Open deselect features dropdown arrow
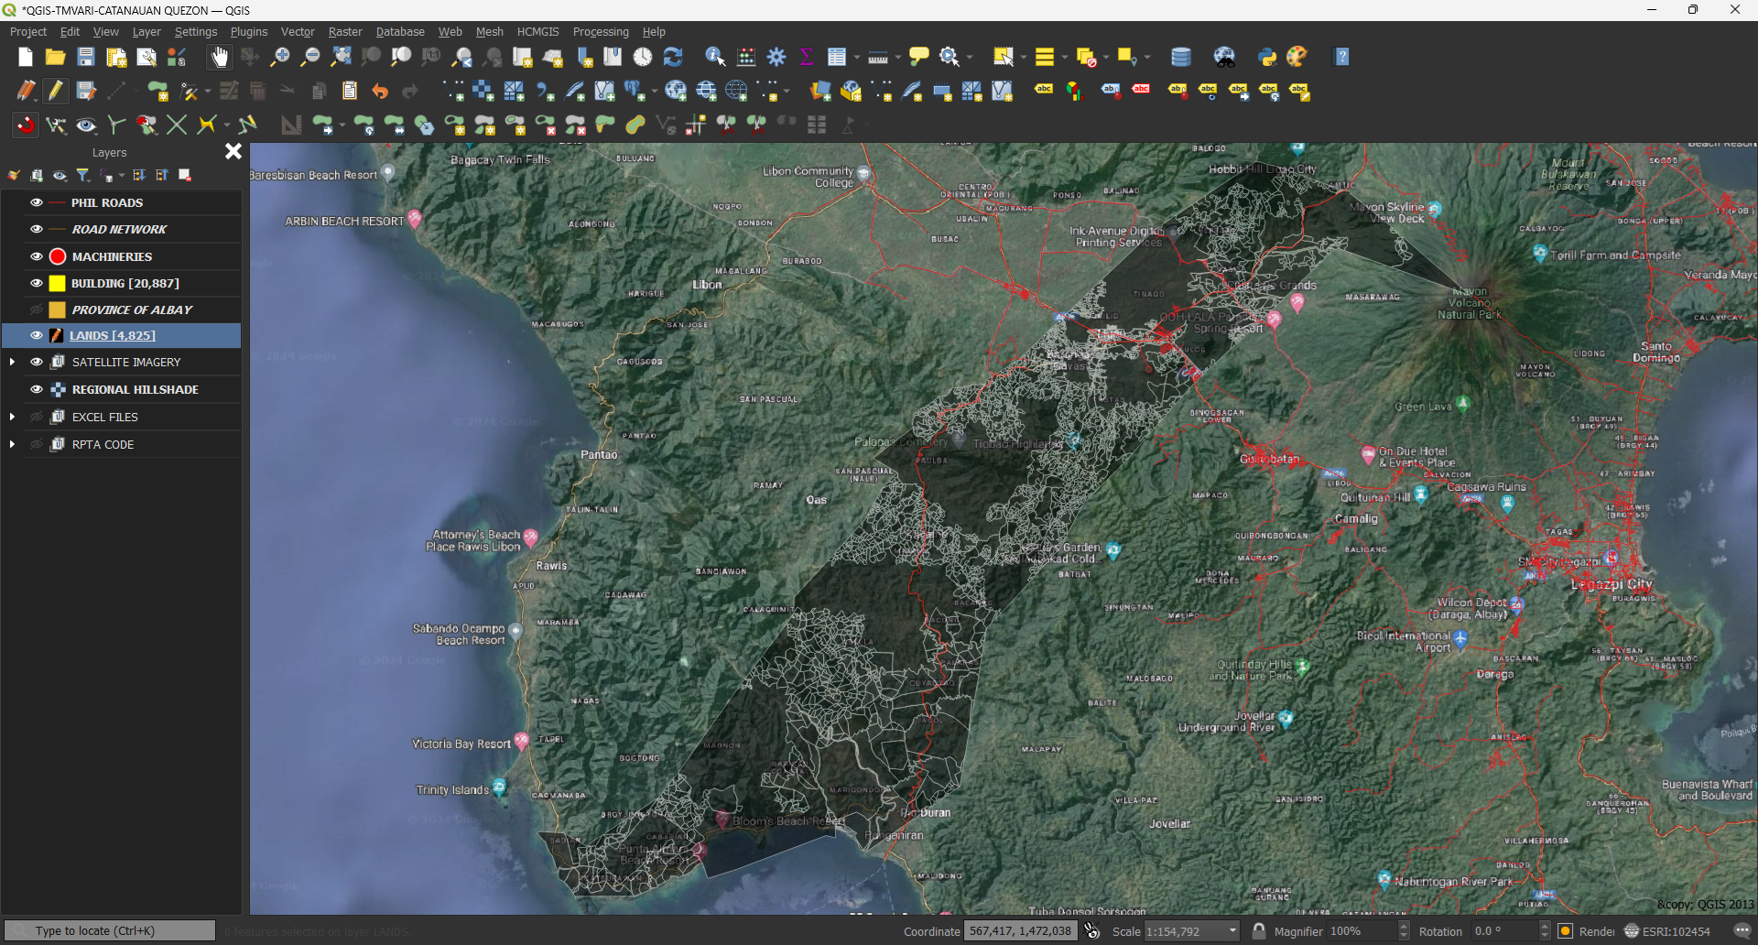The width and height of the screenshot is (1758, 945). 1106,58
